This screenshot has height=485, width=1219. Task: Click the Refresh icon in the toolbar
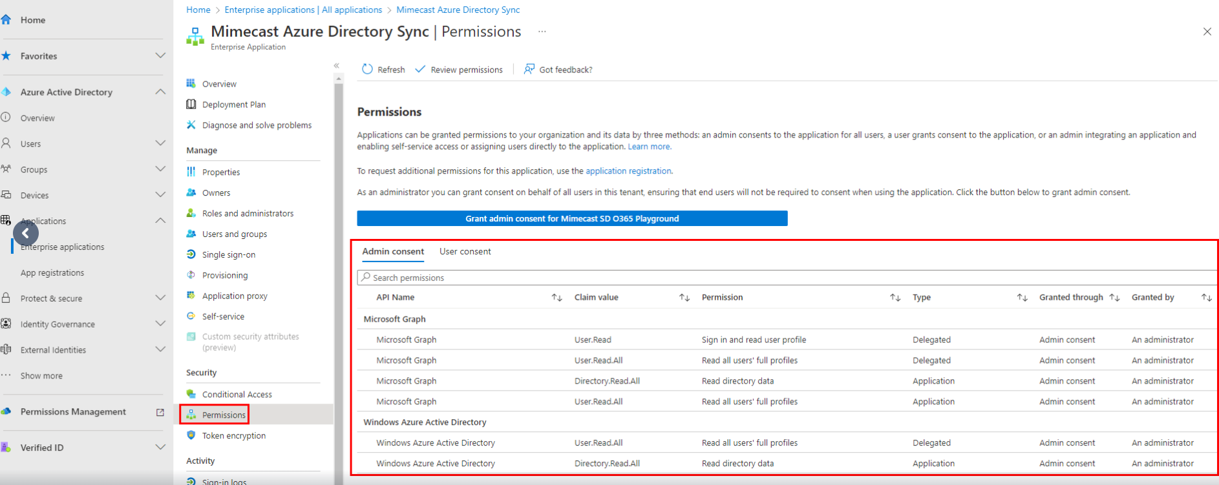[x=367, y=69]
